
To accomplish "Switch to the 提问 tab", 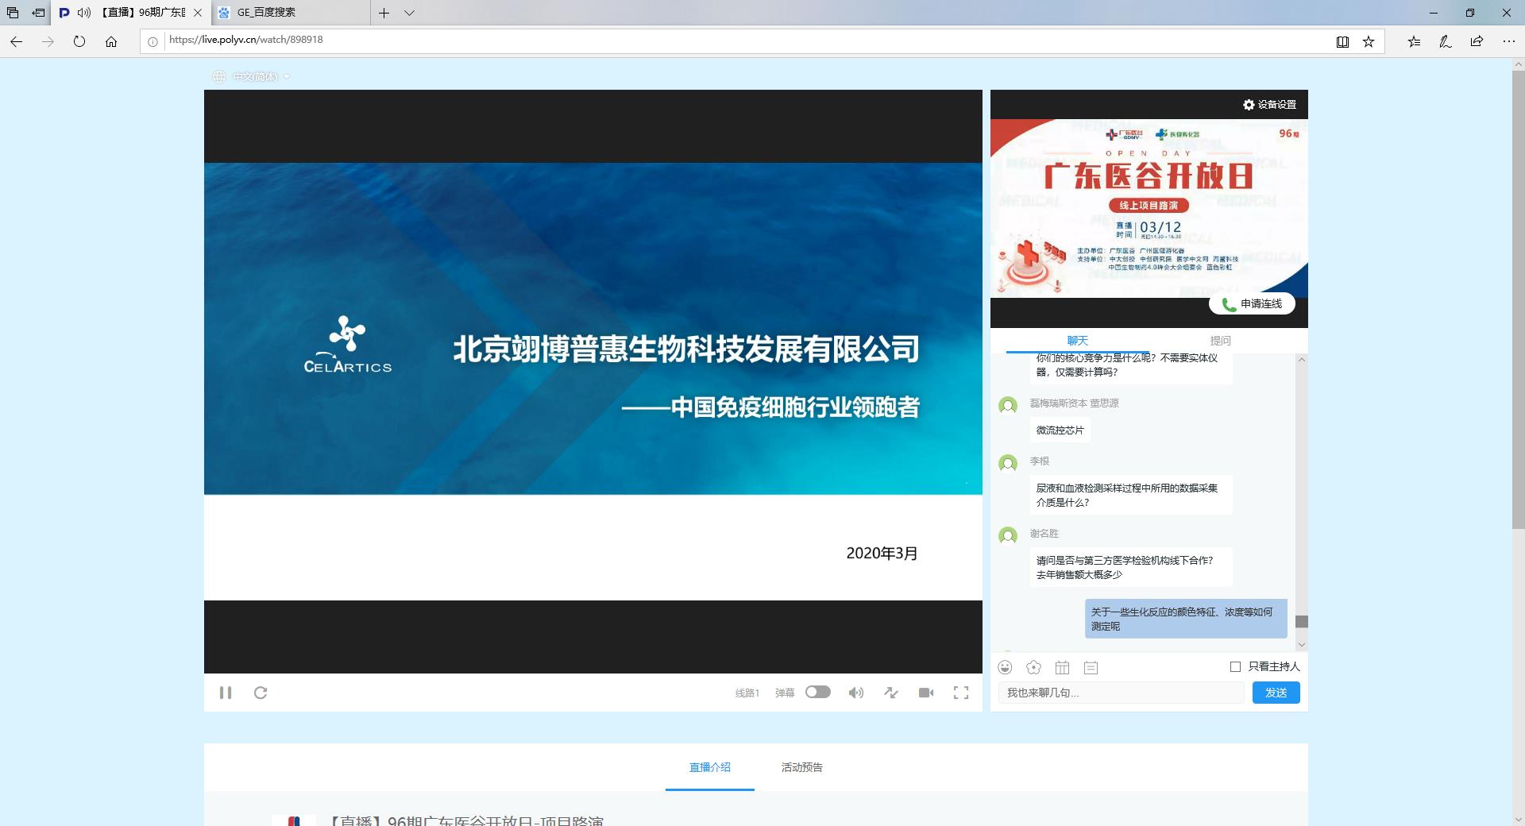I will point(1220,341).
